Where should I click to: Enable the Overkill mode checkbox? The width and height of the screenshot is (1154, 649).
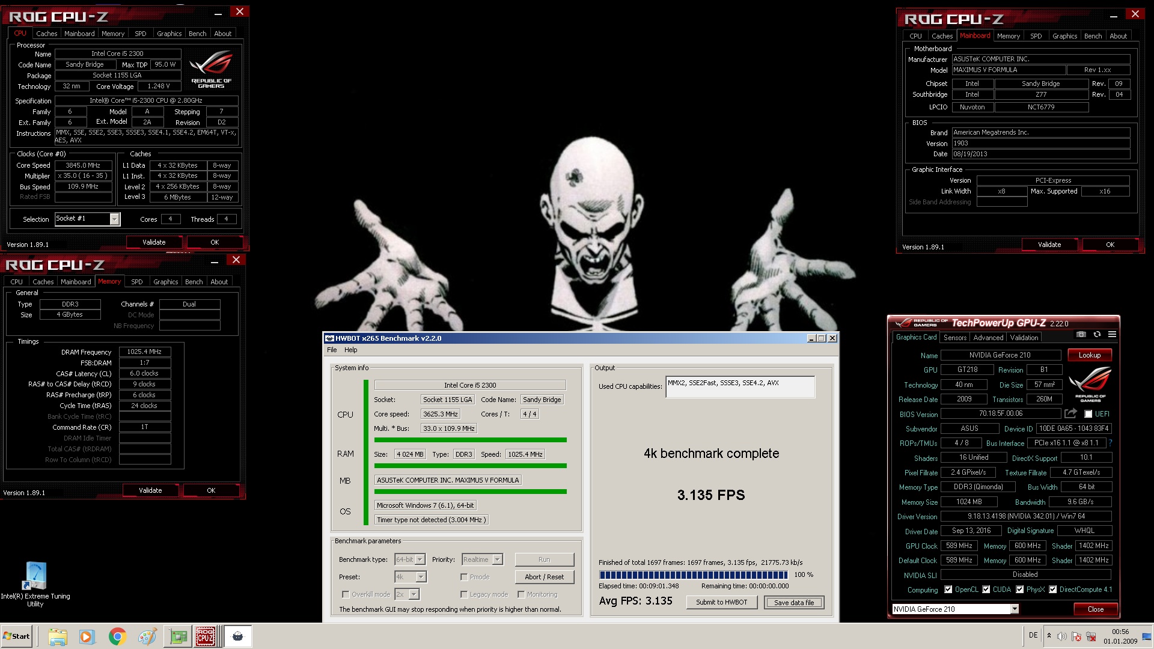tap(346, 594)
